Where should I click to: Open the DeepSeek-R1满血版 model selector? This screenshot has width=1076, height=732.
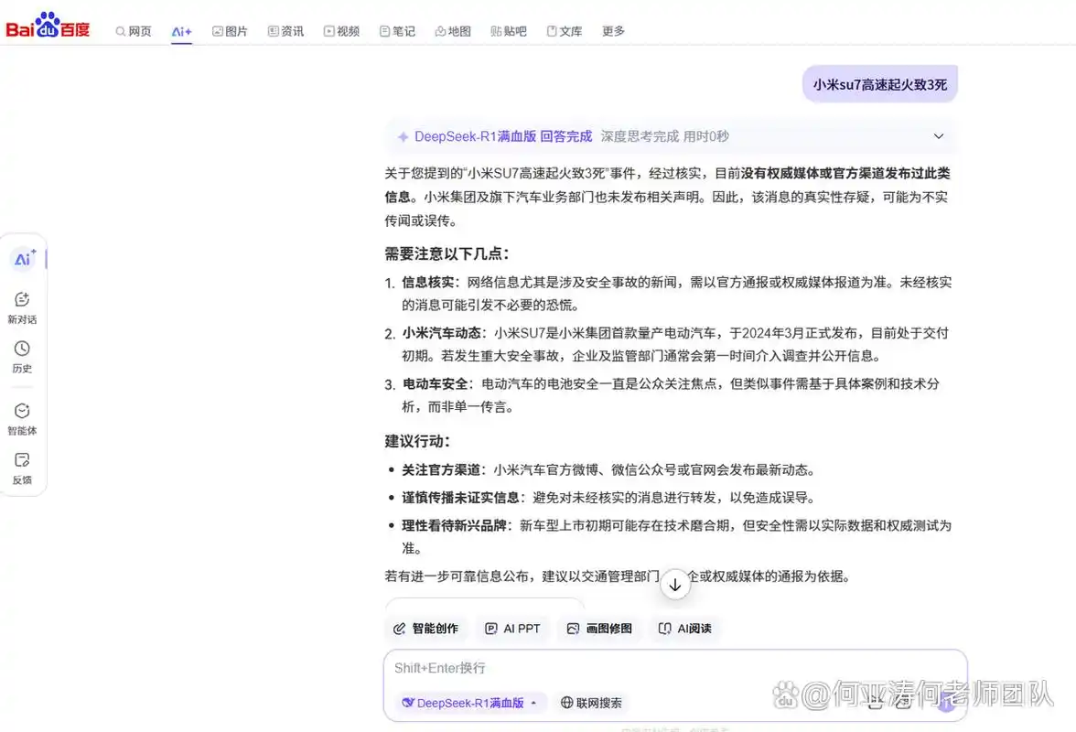click(x=468, y=703)
